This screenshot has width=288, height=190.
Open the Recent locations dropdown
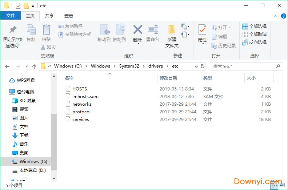27,66
